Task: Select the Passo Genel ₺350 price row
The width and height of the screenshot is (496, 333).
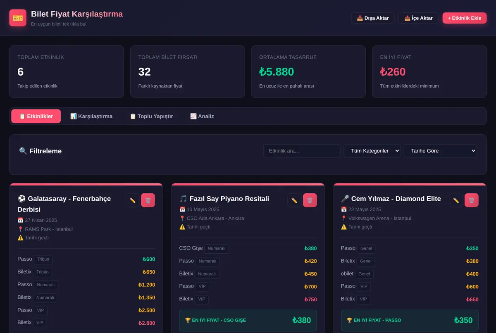Action: 410,248
